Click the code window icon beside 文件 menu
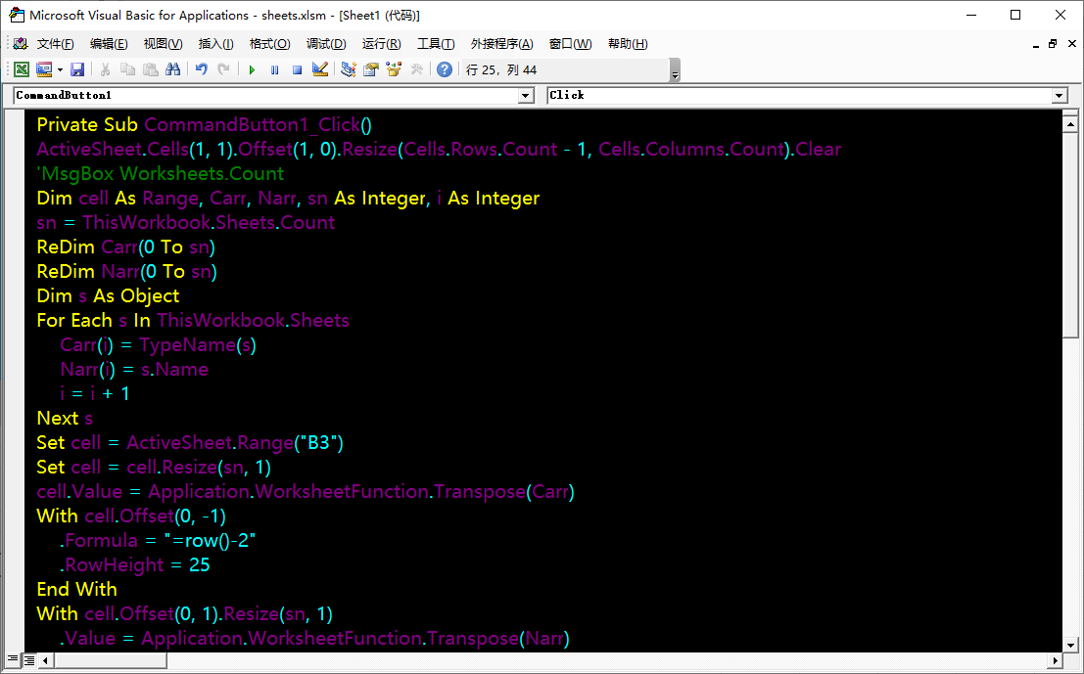1084x674 pixels. pyautogui.click(x=20, y=43)
